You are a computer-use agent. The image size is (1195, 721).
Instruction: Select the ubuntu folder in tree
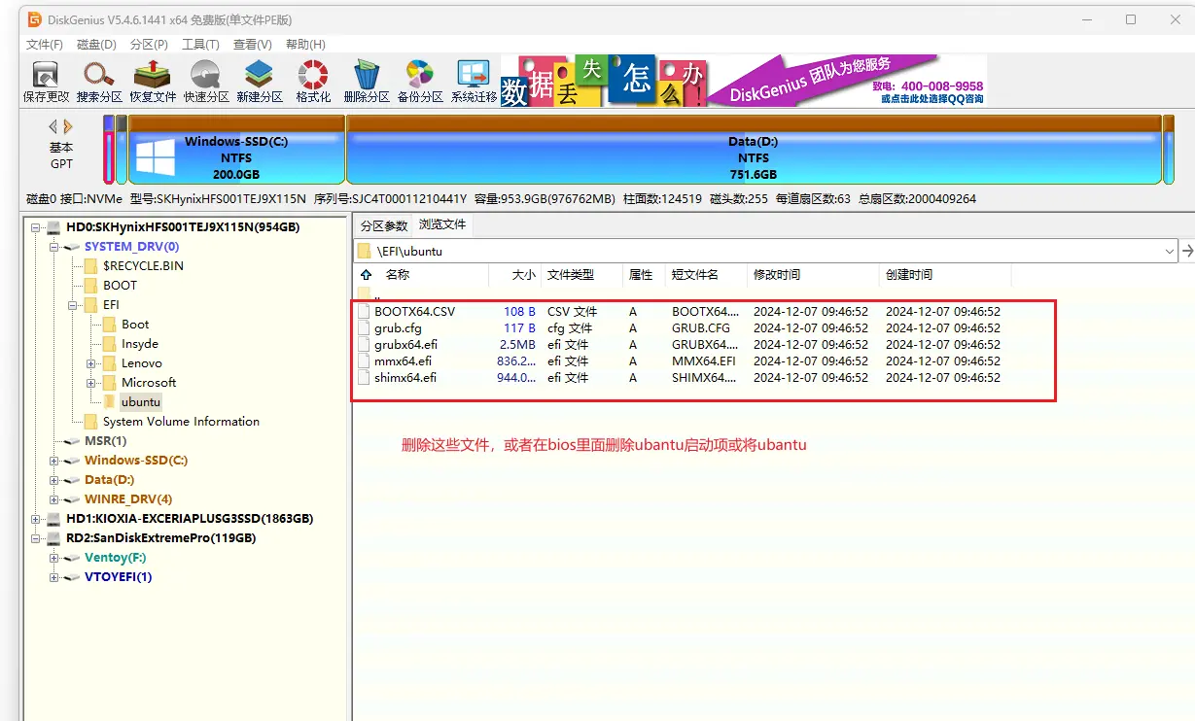pyautogui.click(x=141, y=402)
